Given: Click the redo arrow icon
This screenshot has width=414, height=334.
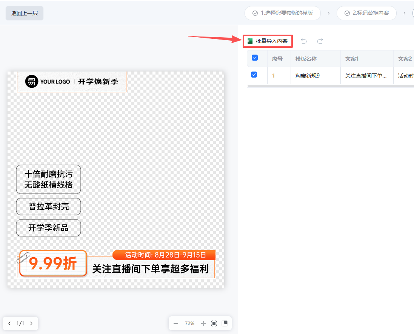Looking at the screenshot, I should [x=319, y=41].
